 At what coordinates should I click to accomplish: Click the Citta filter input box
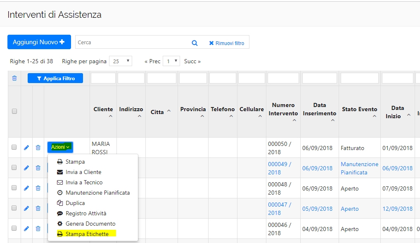click(x=161, y=78)
